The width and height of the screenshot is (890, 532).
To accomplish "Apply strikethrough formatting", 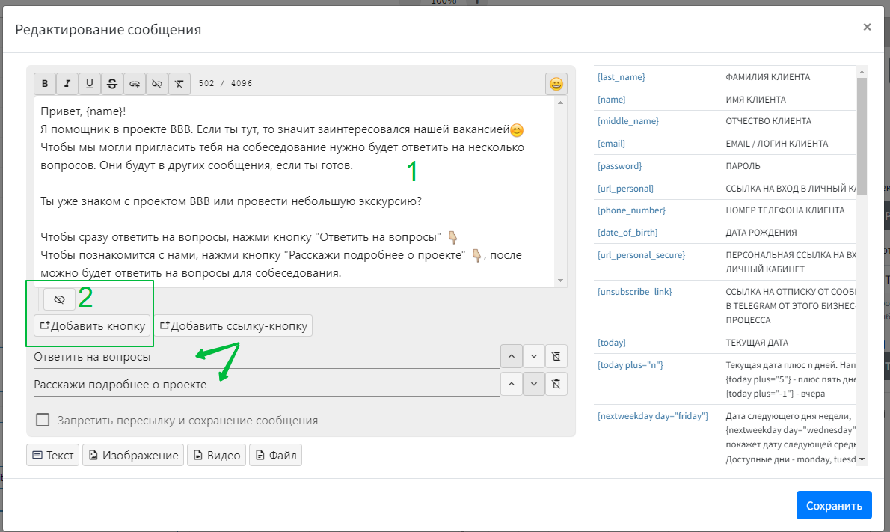I will click(112, 84).
